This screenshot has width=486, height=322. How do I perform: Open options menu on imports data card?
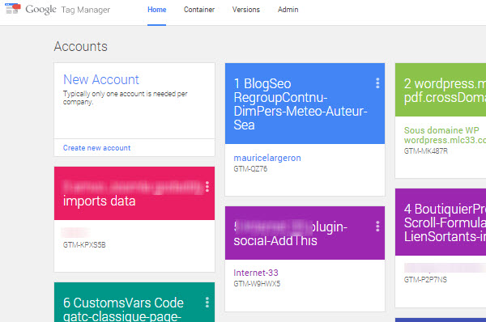207,187
